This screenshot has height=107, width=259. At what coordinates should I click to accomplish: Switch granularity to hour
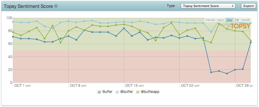coord(221,20)
